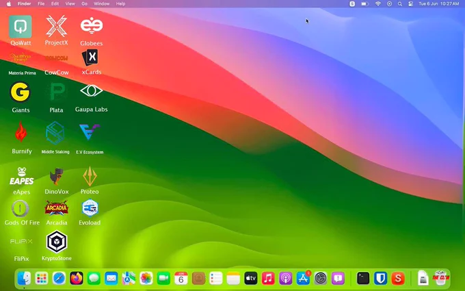
Task: Open Control Center in menu bar
Action: 411,4
